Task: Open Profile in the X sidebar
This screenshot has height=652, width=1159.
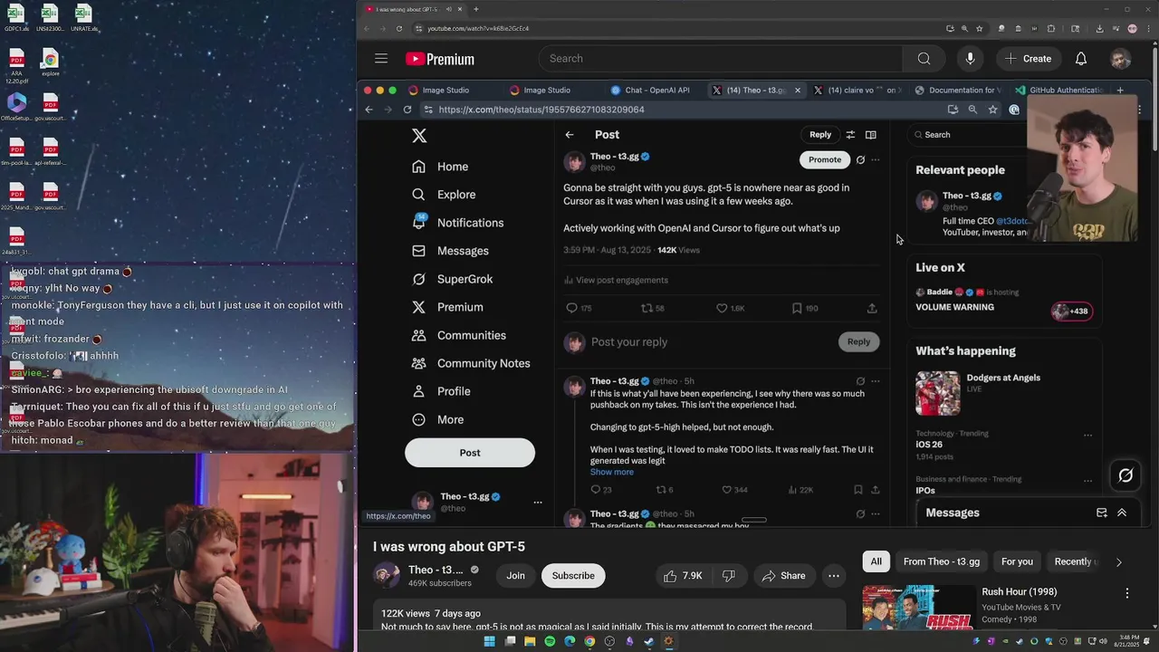Action: (x=441, y=391)
